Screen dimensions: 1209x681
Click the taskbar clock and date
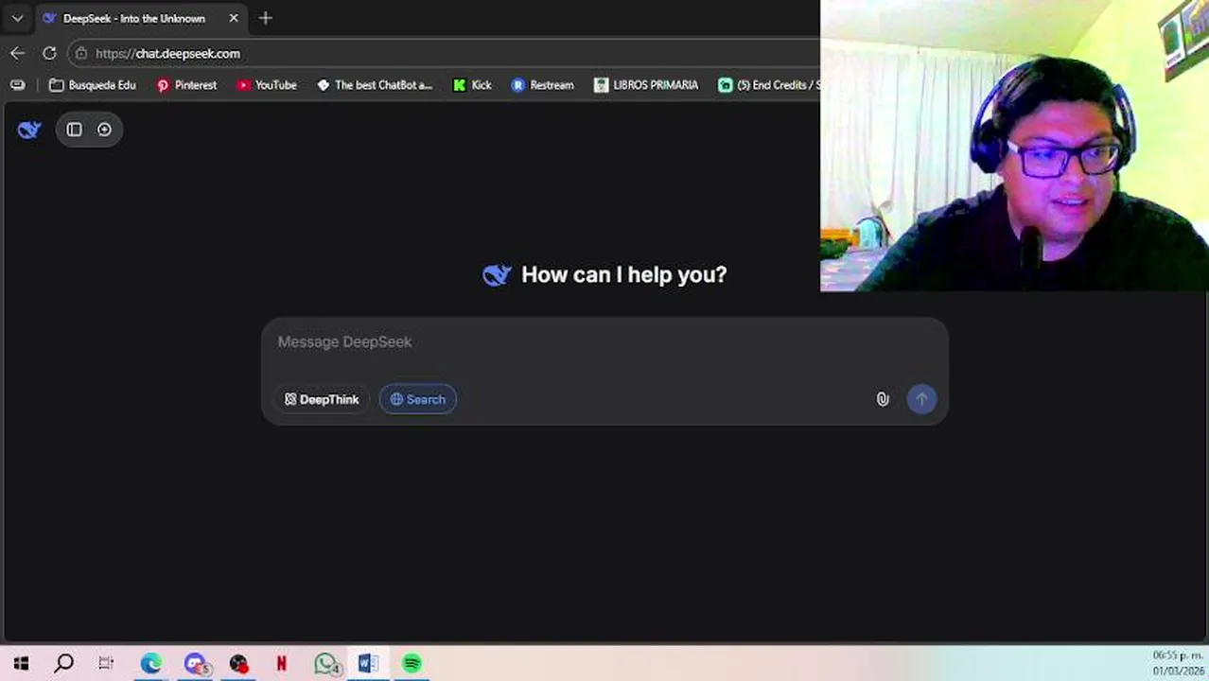[x=1178, y=663]
